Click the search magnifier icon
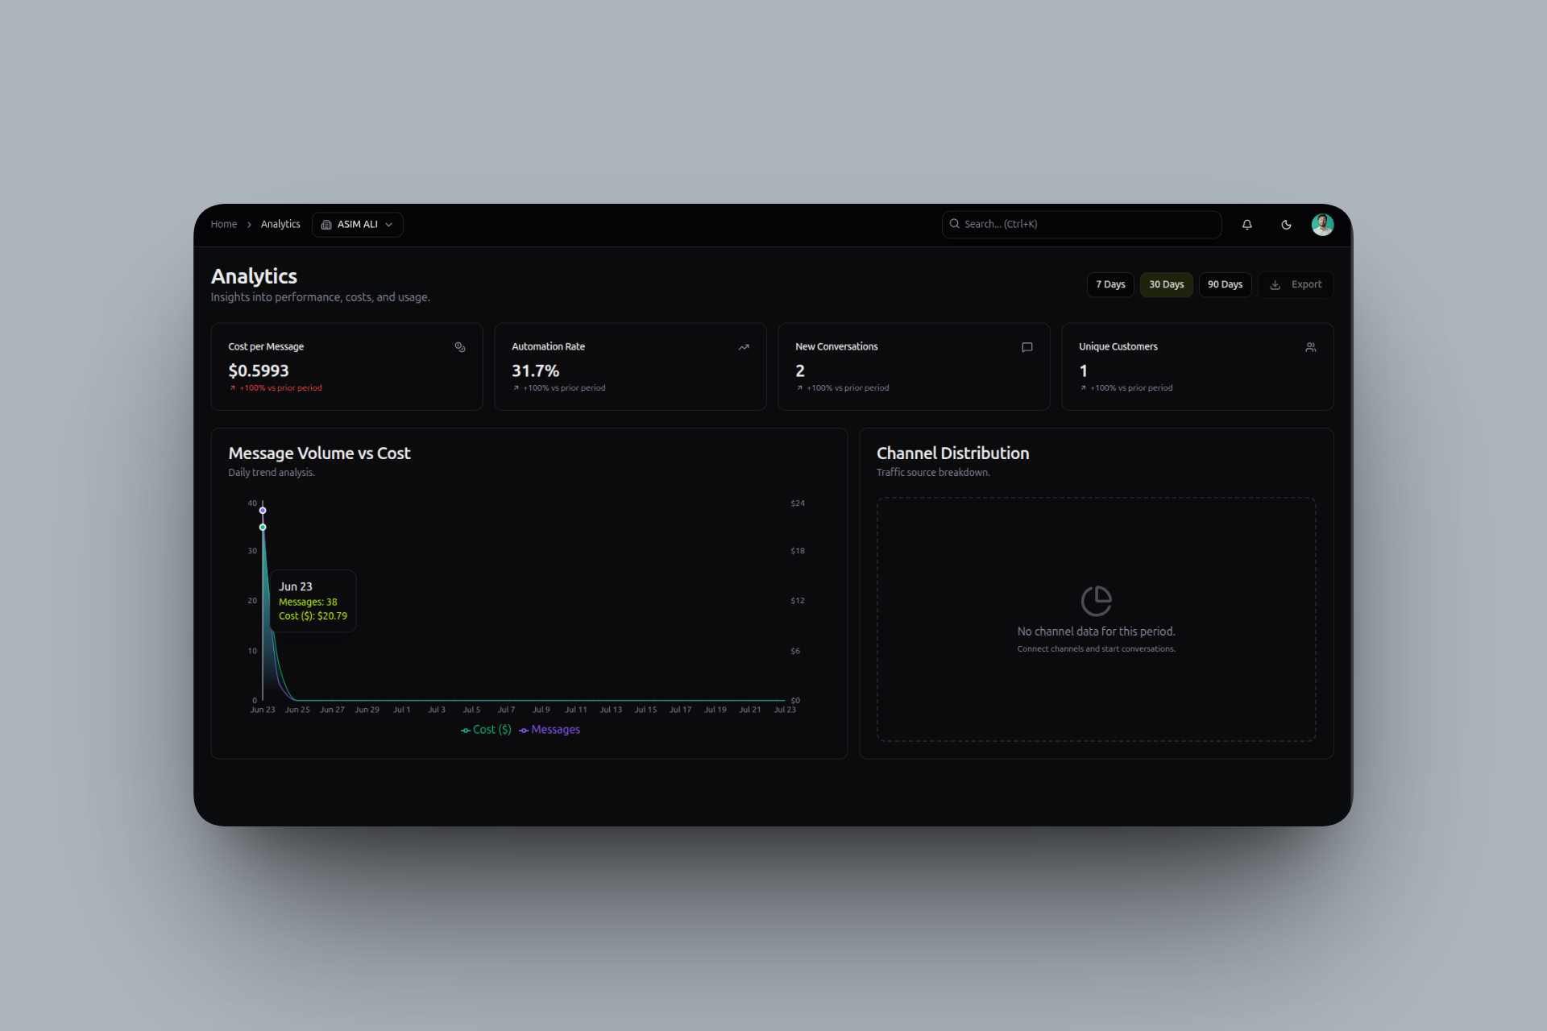This screenshot has height=1031, width=1547. [955, 224]
